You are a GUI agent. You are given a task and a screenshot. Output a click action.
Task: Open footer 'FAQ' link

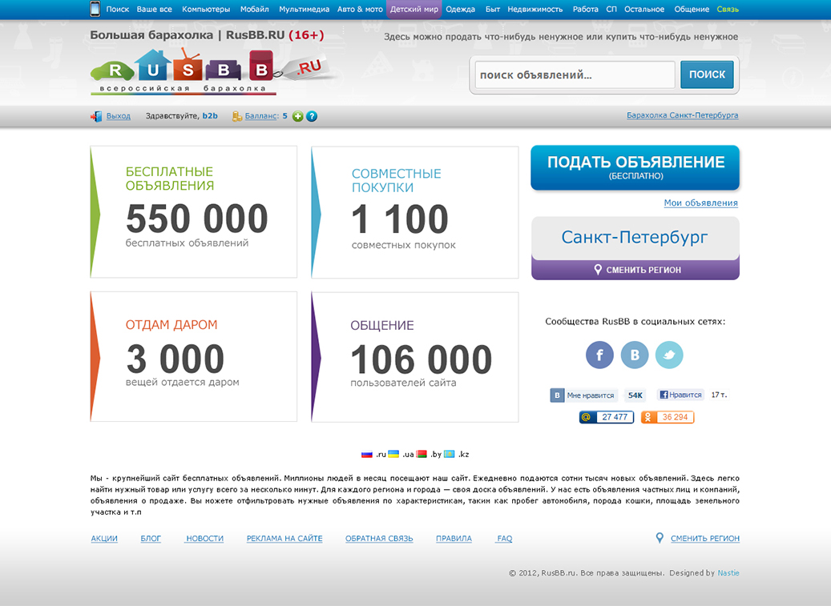click(505, 538)
